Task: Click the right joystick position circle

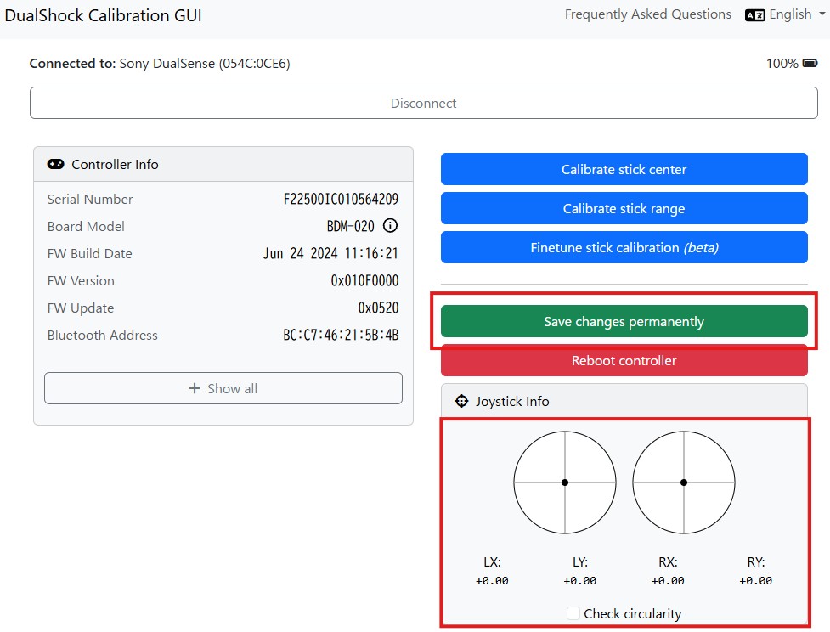Action: [x=684, y=482]
